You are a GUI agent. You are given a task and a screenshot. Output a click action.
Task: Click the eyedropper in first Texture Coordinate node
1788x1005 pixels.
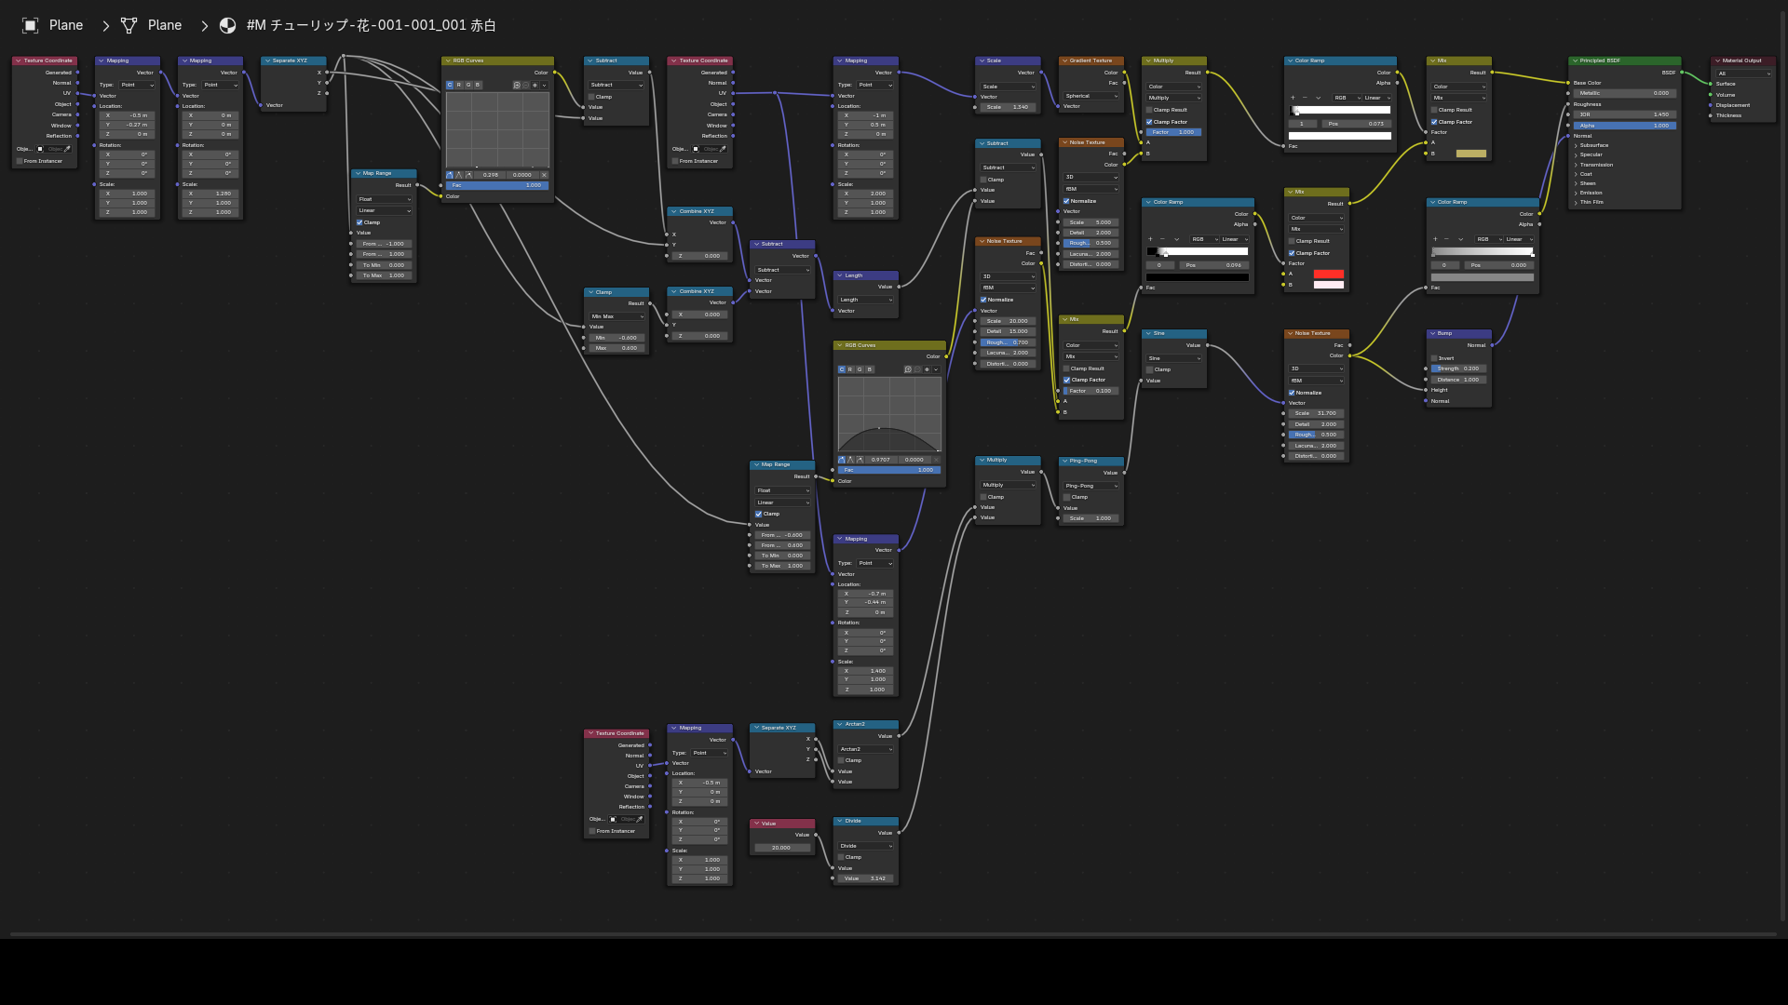(67, 149)
